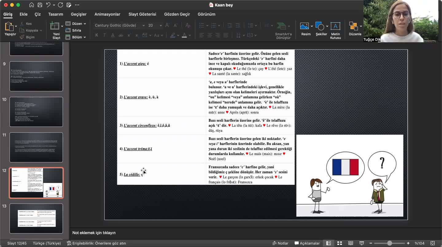This screenshot has height=247, width=442.
Task: Start slide show from the status bar
Action: point(362,243)
